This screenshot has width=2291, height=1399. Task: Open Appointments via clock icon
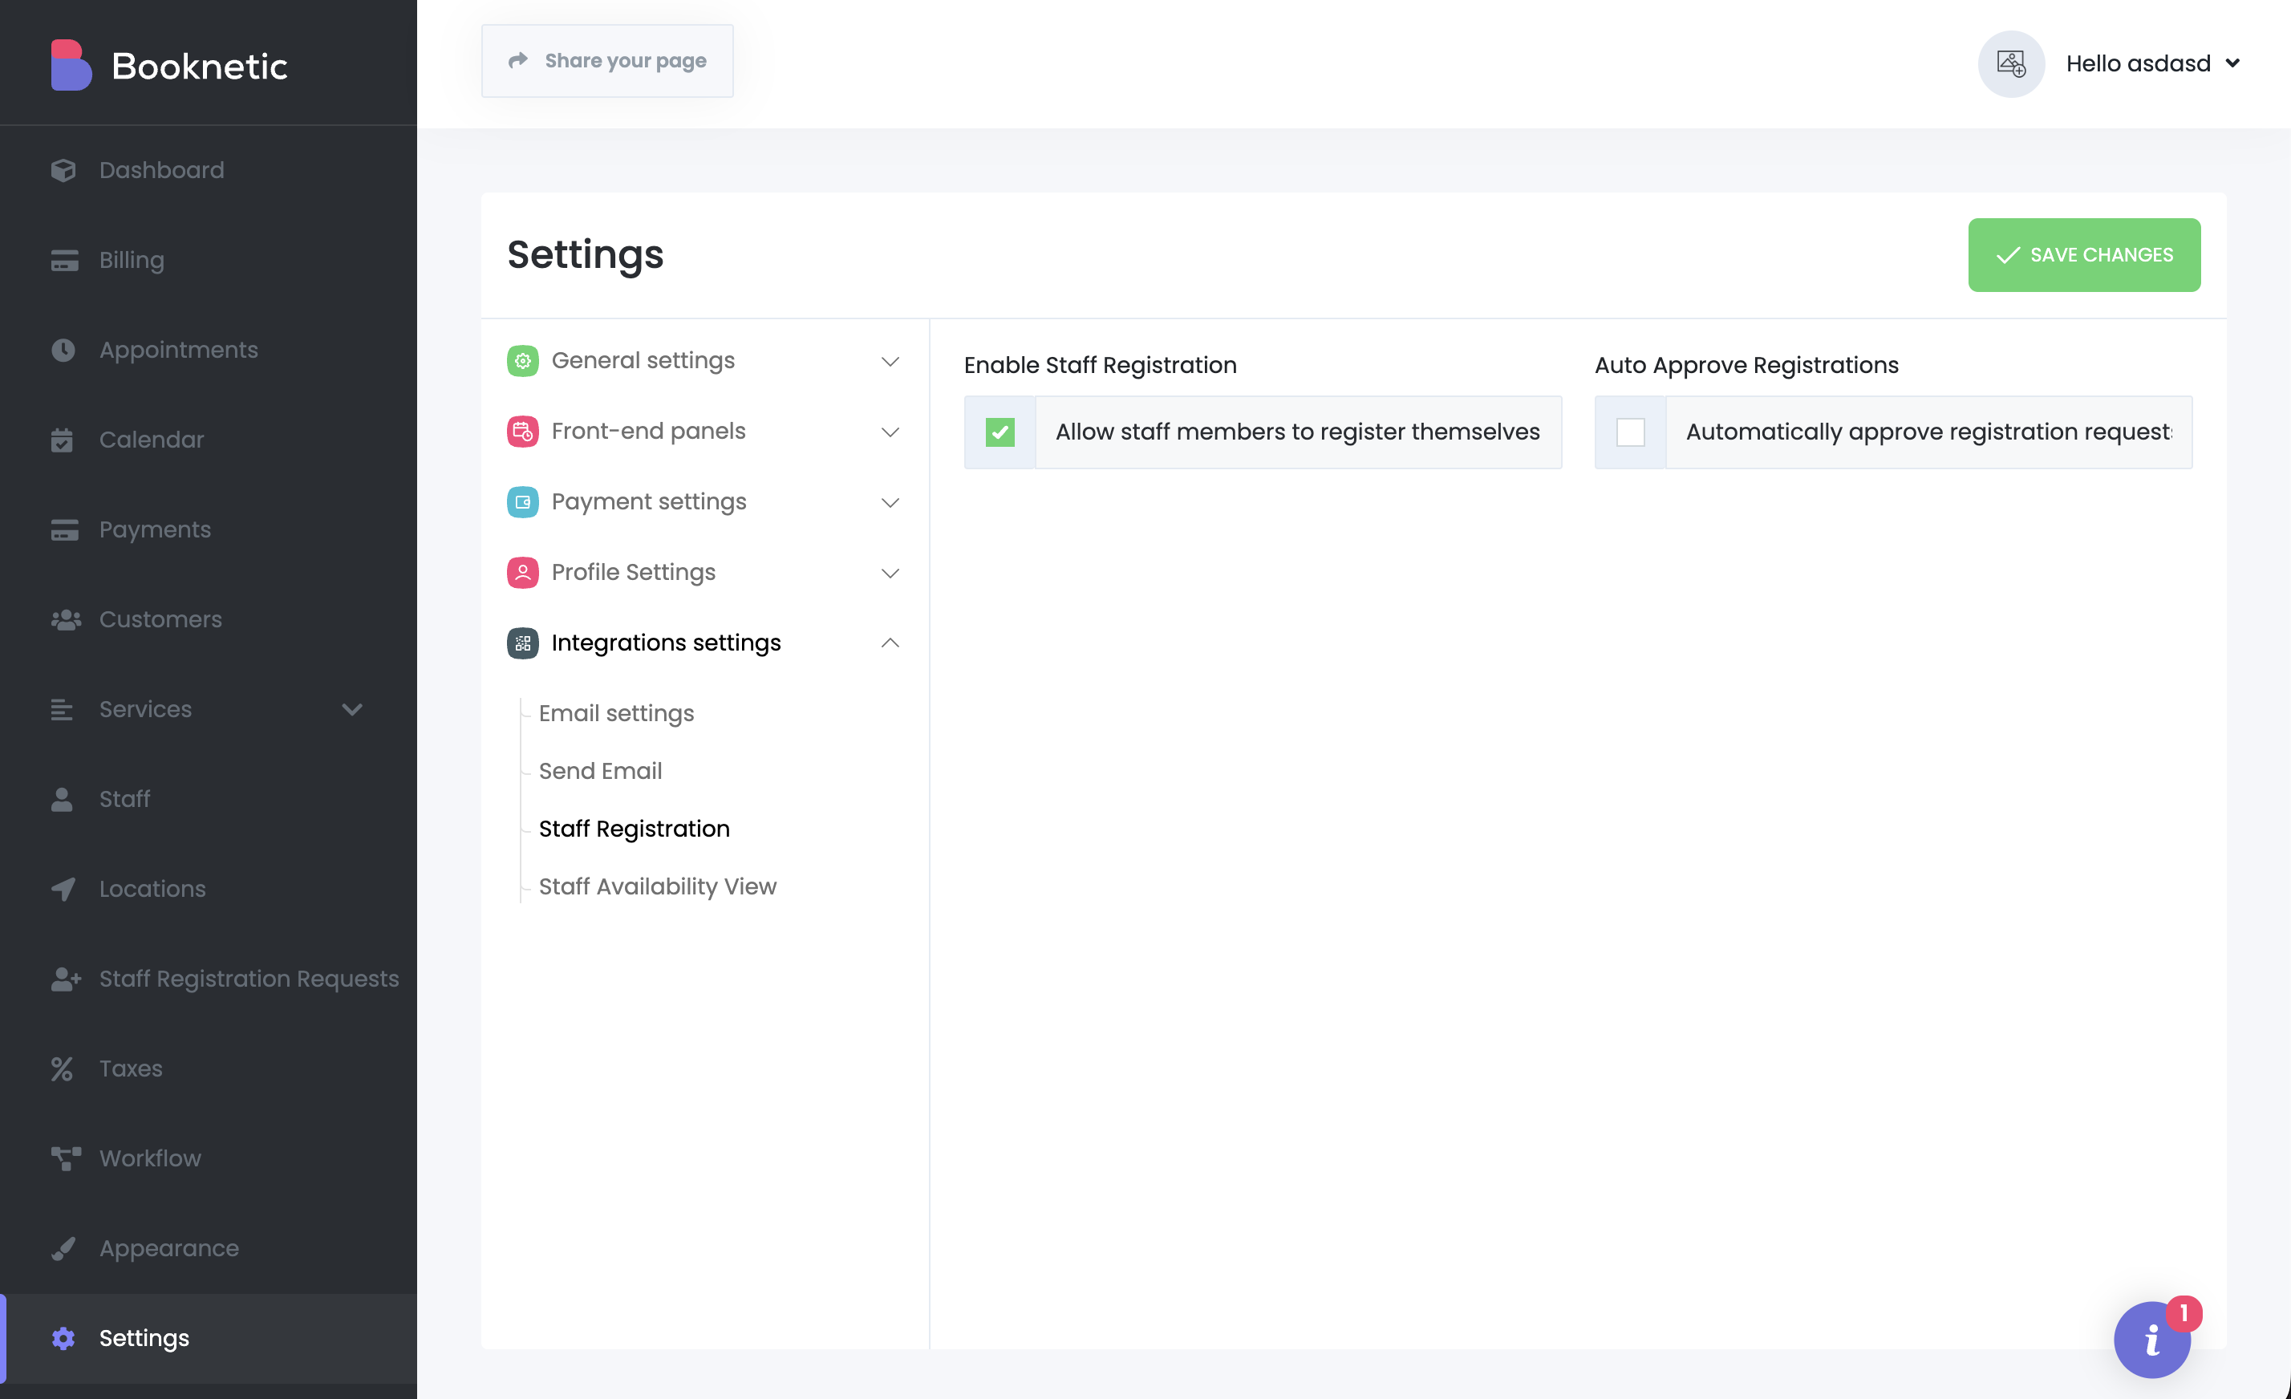(63, 351)
